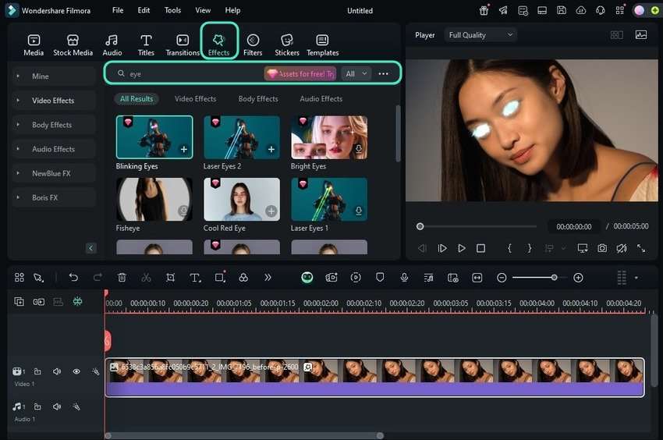
Task: Open the Tools menu
Action: click(x=172, y=11)
